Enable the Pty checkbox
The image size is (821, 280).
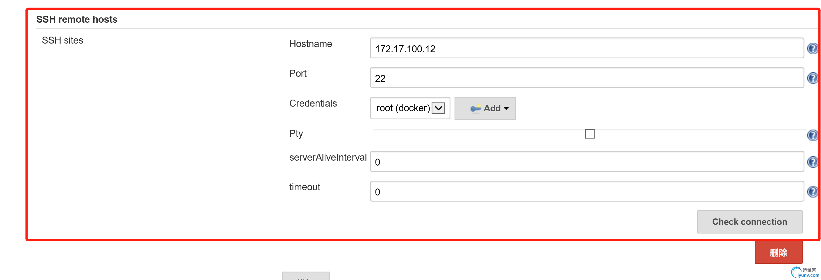590,134
